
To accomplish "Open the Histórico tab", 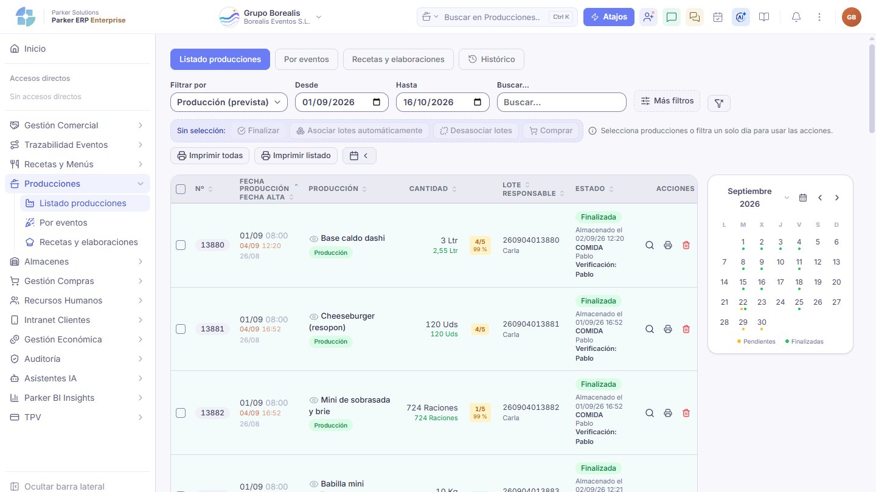I will (492, 59).
